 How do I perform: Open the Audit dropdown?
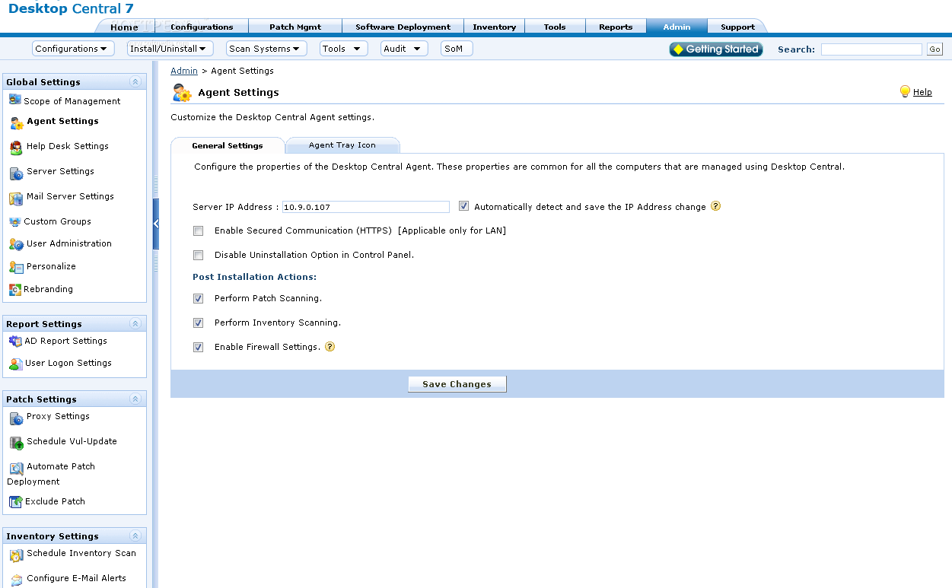click(404, 49)
